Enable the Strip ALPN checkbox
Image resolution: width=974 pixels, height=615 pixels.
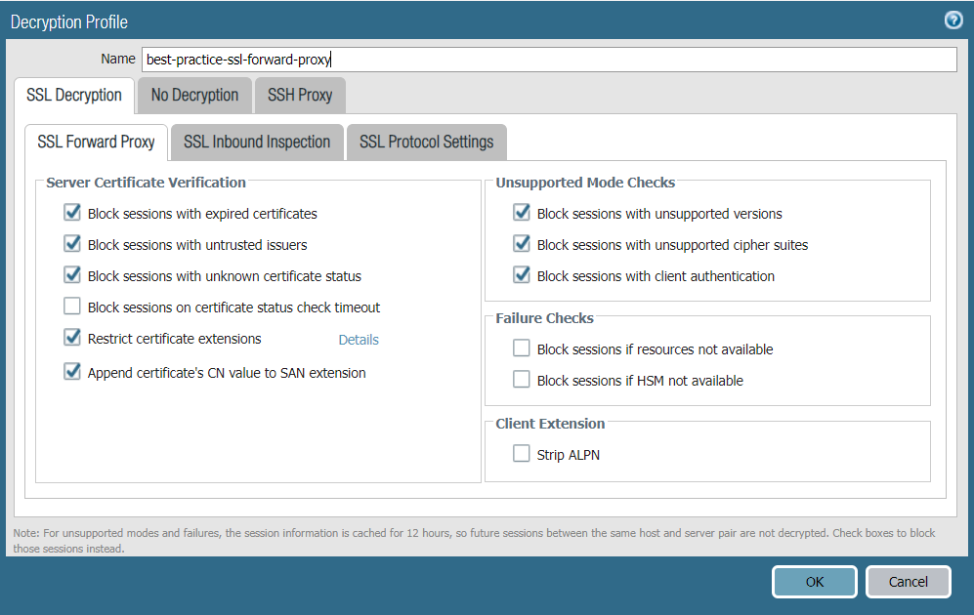[x=522, y=454]
